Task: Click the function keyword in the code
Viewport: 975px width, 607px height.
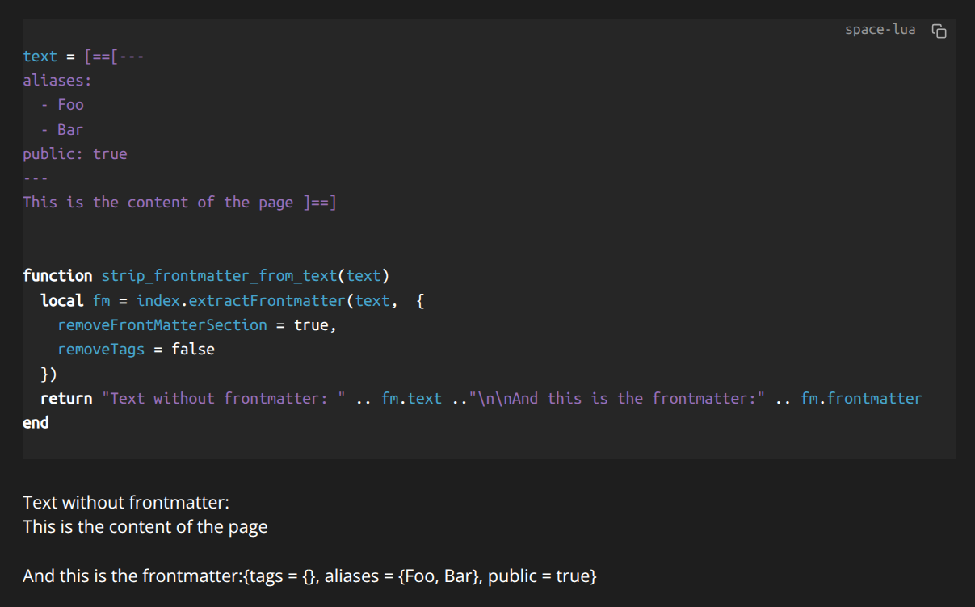Action: pyautogui.click(x=57, y=276)
